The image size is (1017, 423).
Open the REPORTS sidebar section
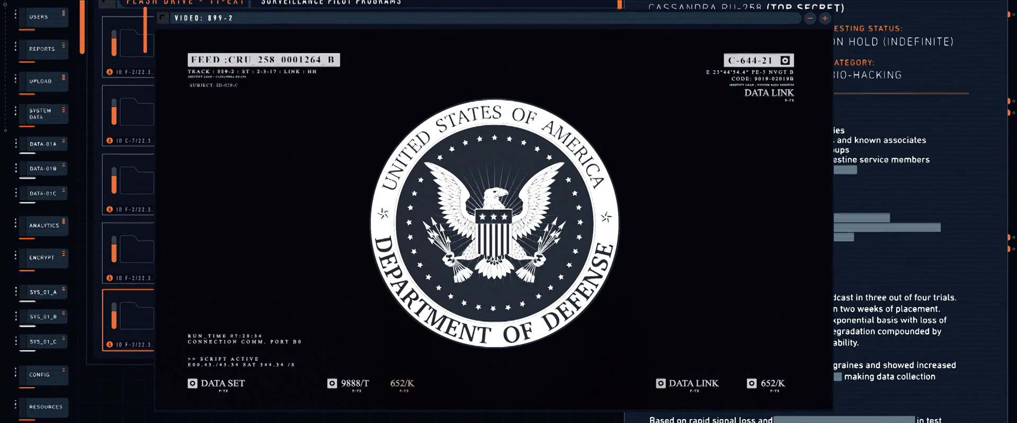(43, 49)
